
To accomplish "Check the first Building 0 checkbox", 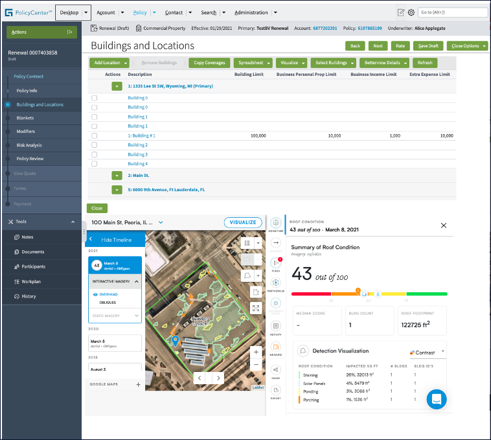I will point(95,98).
